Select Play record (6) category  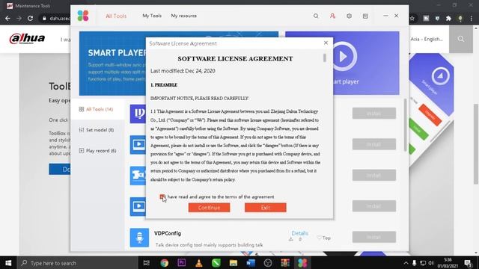98,151
